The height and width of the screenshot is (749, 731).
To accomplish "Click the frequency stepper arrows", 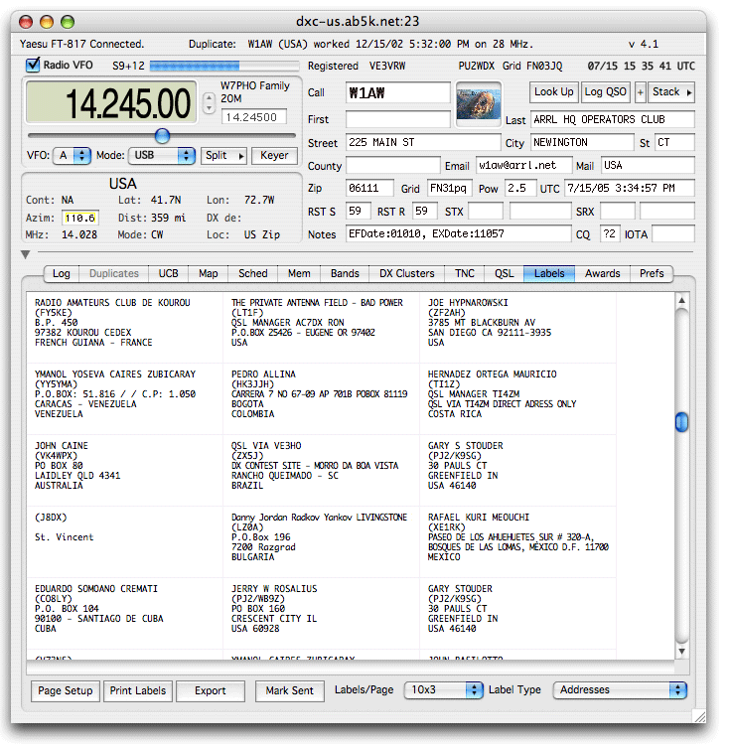I will (x=209, y=103).
